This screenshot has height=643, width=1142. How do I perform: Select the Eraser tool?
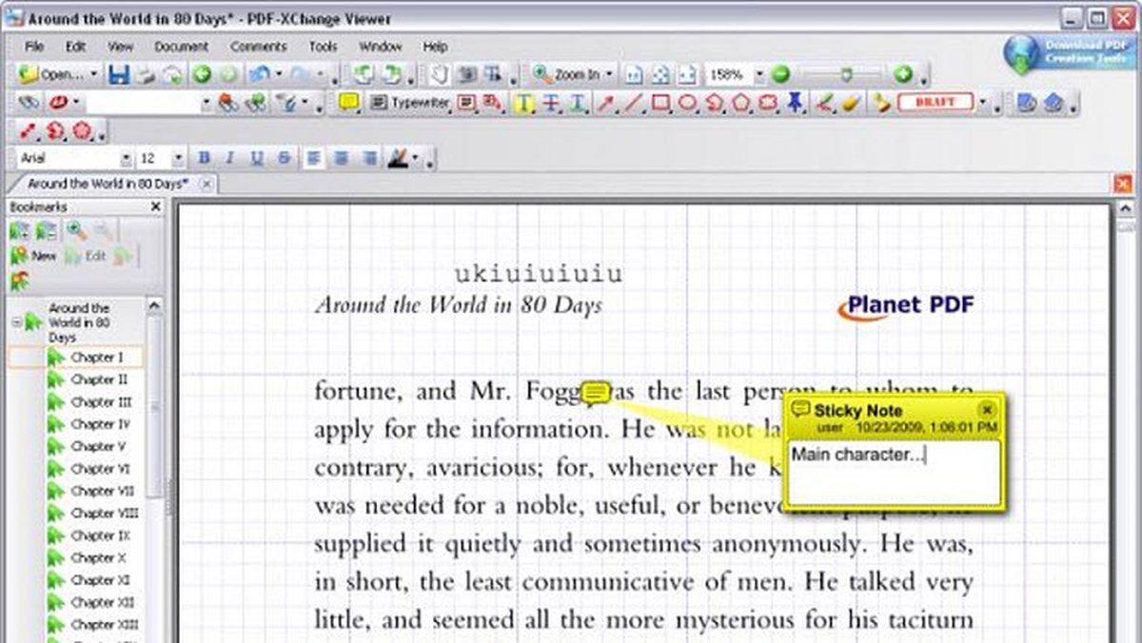click(852, 102)
